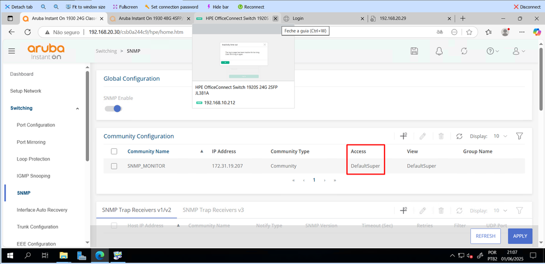The height and width of the screenshot is (264, 545).
Task: Open the hamburger navigation menu
Action: tap(11, 51)
